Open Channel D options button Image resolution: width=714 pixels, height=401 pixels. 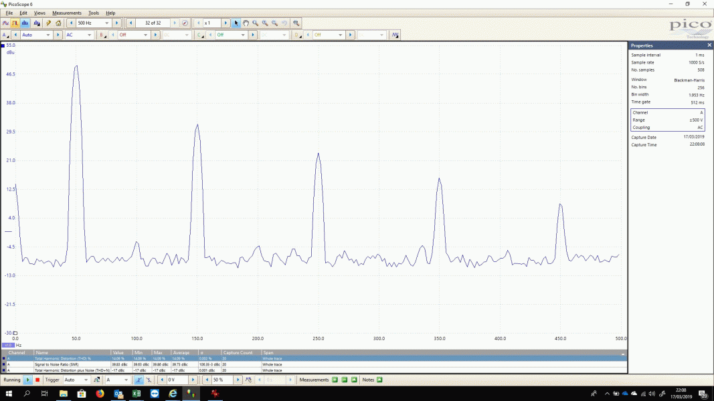[298, 35]
